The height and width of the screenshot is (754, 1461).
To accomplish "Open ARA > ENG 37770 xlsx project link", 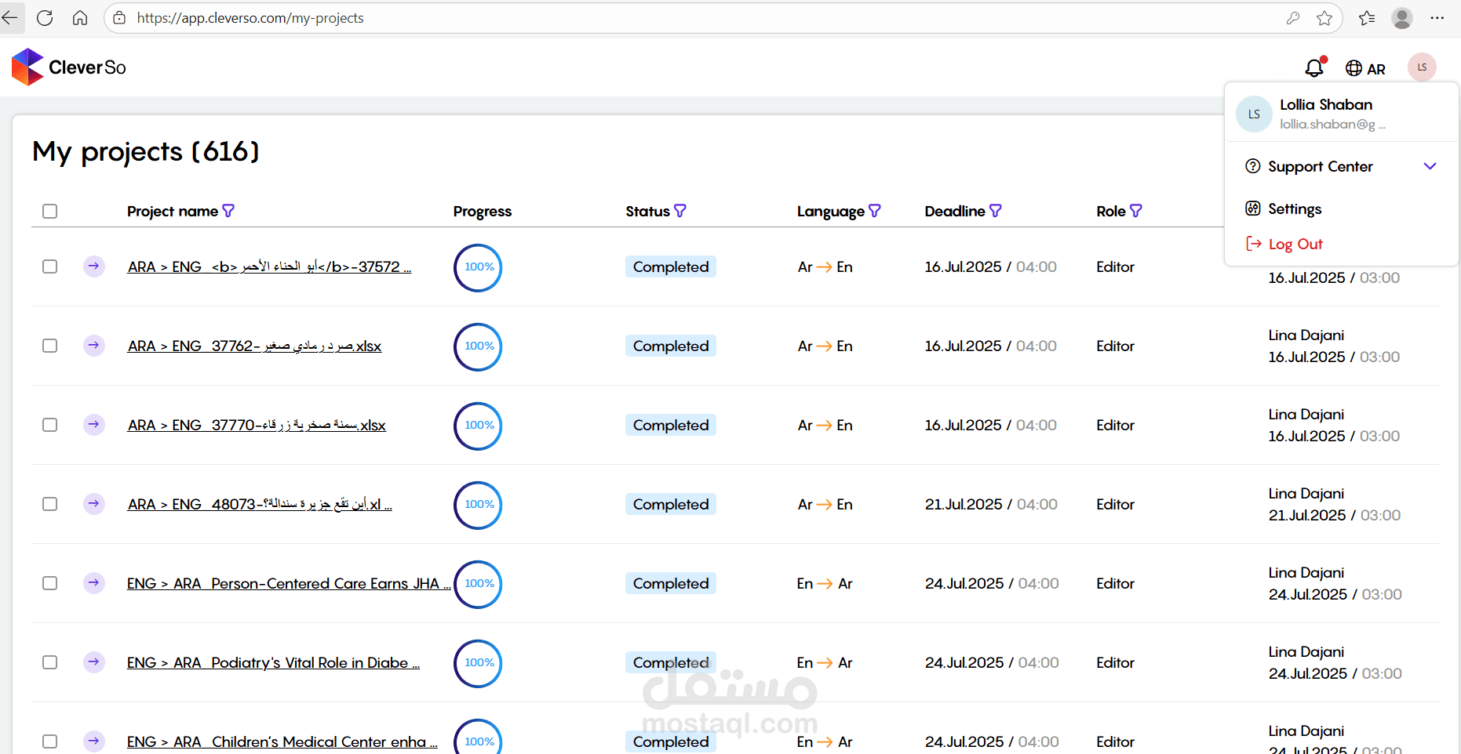I will click(x=257, y=425).
